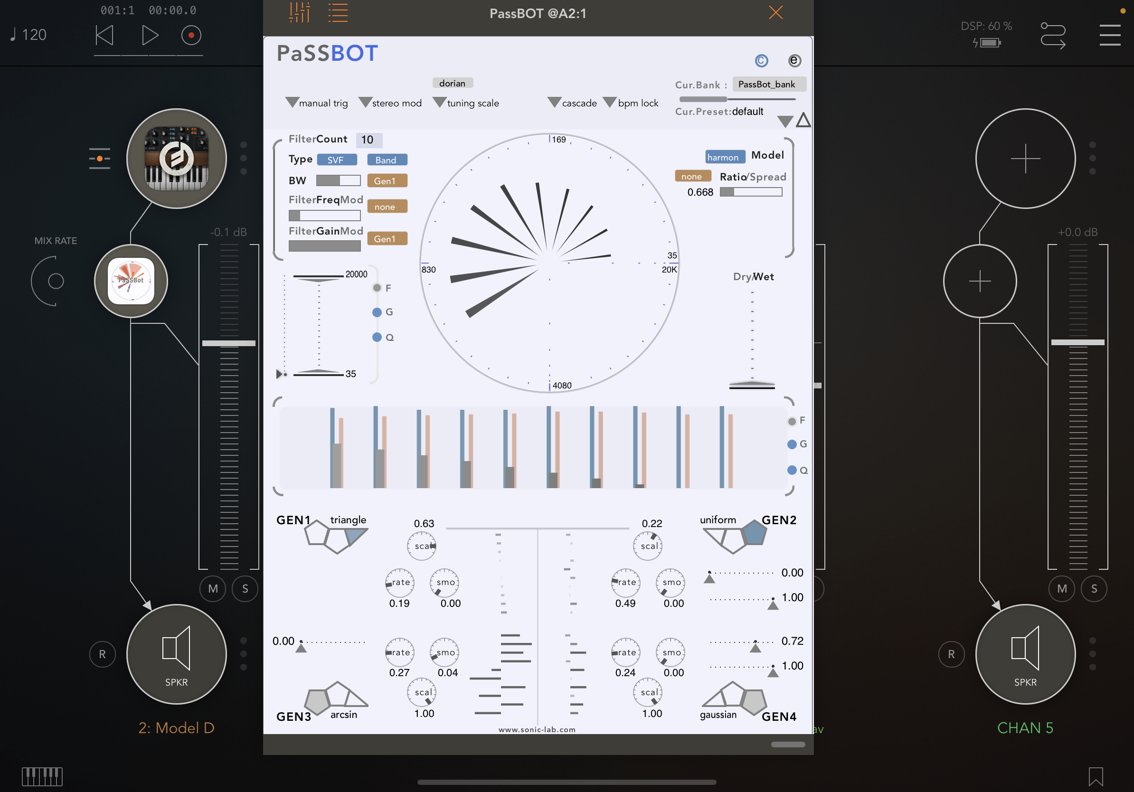
Task: Select the SVF filter type
Action: point(336,160)
